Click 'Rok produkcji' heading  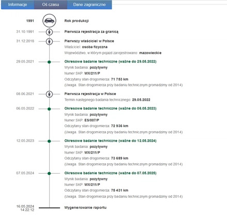point(77,21)
